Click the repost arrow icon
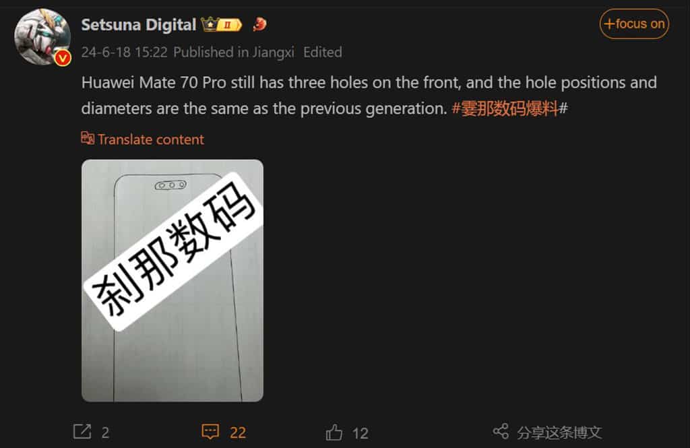 pos(82,432)
